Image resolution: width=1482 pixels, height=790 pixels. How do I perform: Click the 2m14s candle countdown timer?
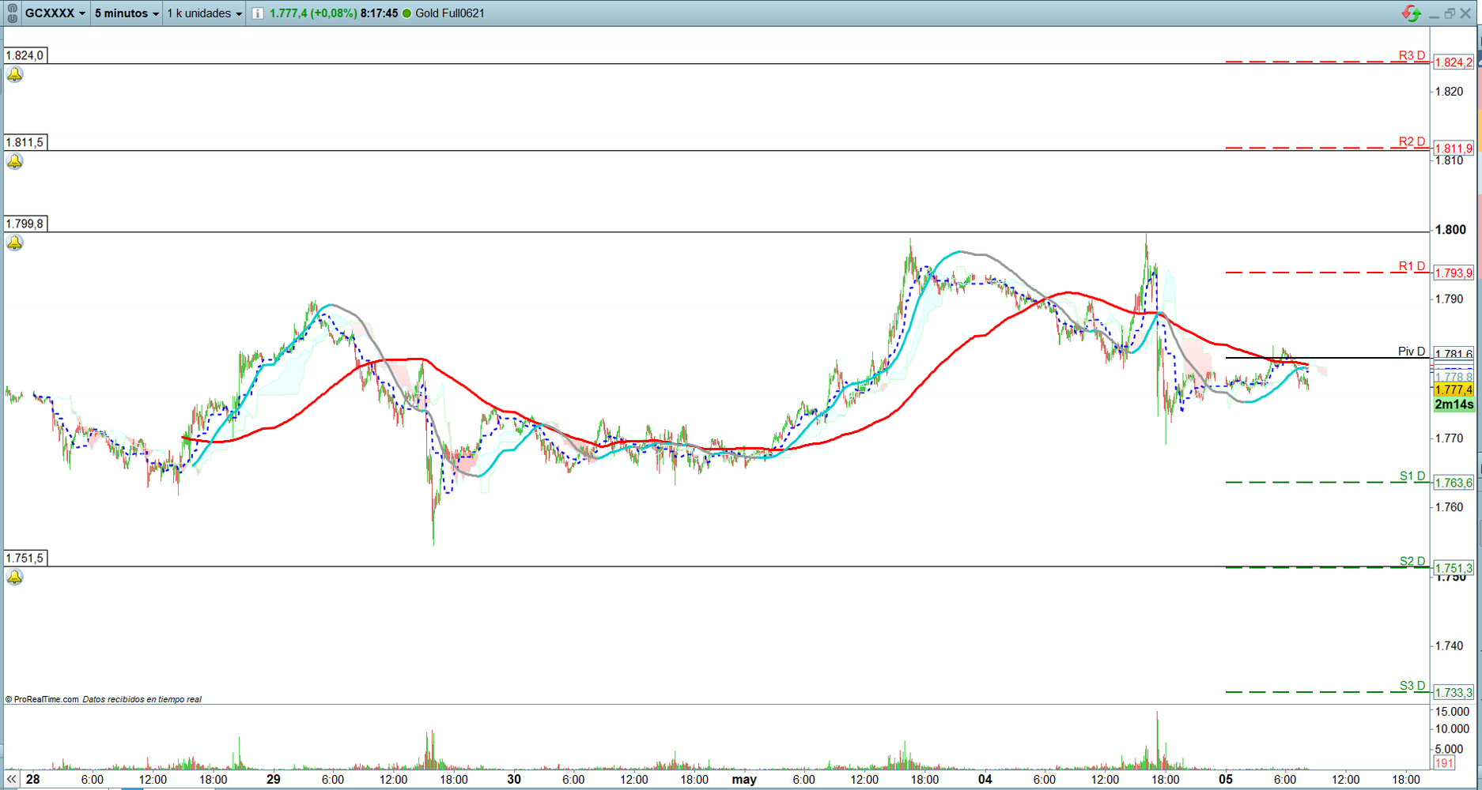1454,404
